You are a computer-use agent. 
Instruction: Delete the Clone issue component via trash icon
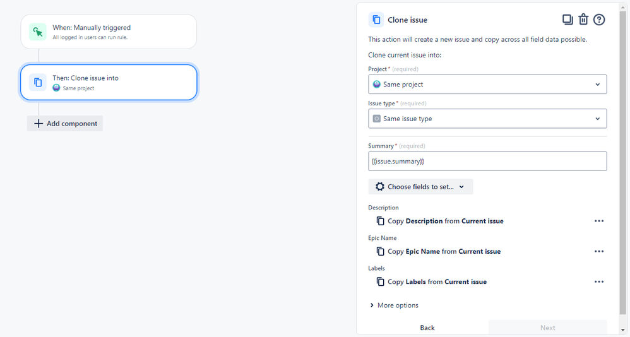(x=583, y=20)
